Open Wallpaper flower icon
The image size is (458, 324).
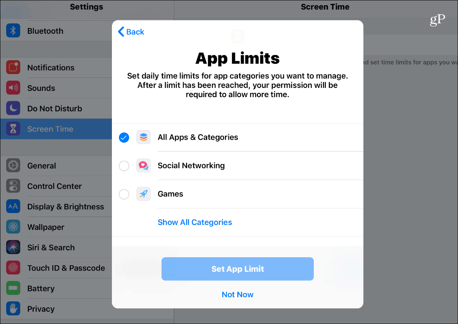point(13,226)
